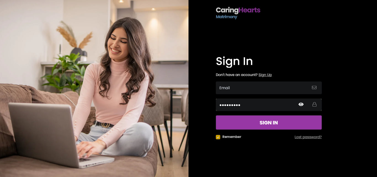Focus the Email input field
Screen dimensions: 377x177
(x=269, y=88)
